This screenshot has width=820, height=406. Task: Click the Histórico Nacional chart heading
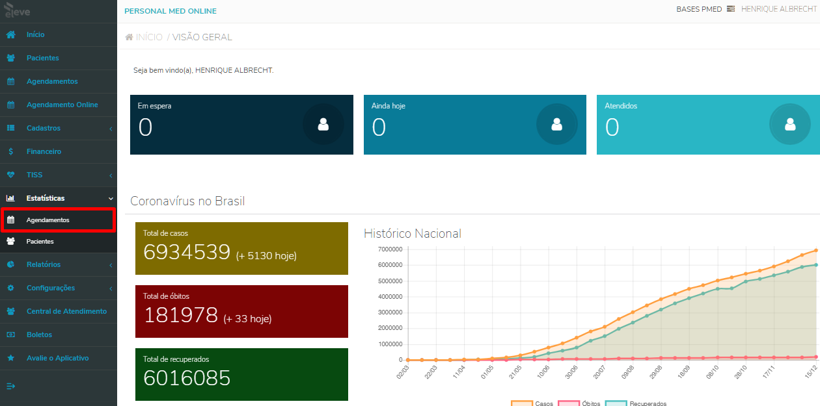tap(413, 233)
